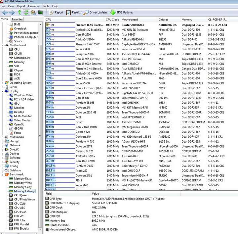Click the tree scroll-up arrow
This screenshot has width=238, height=234.
40,24
